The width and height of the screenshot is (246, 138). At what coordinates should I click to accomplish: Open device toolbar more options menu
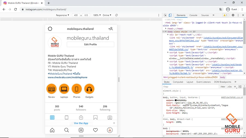pos(159,15)
